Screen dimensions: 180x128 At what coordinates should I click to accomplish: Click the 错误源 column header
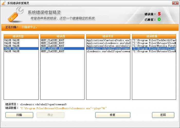point(62,36)
